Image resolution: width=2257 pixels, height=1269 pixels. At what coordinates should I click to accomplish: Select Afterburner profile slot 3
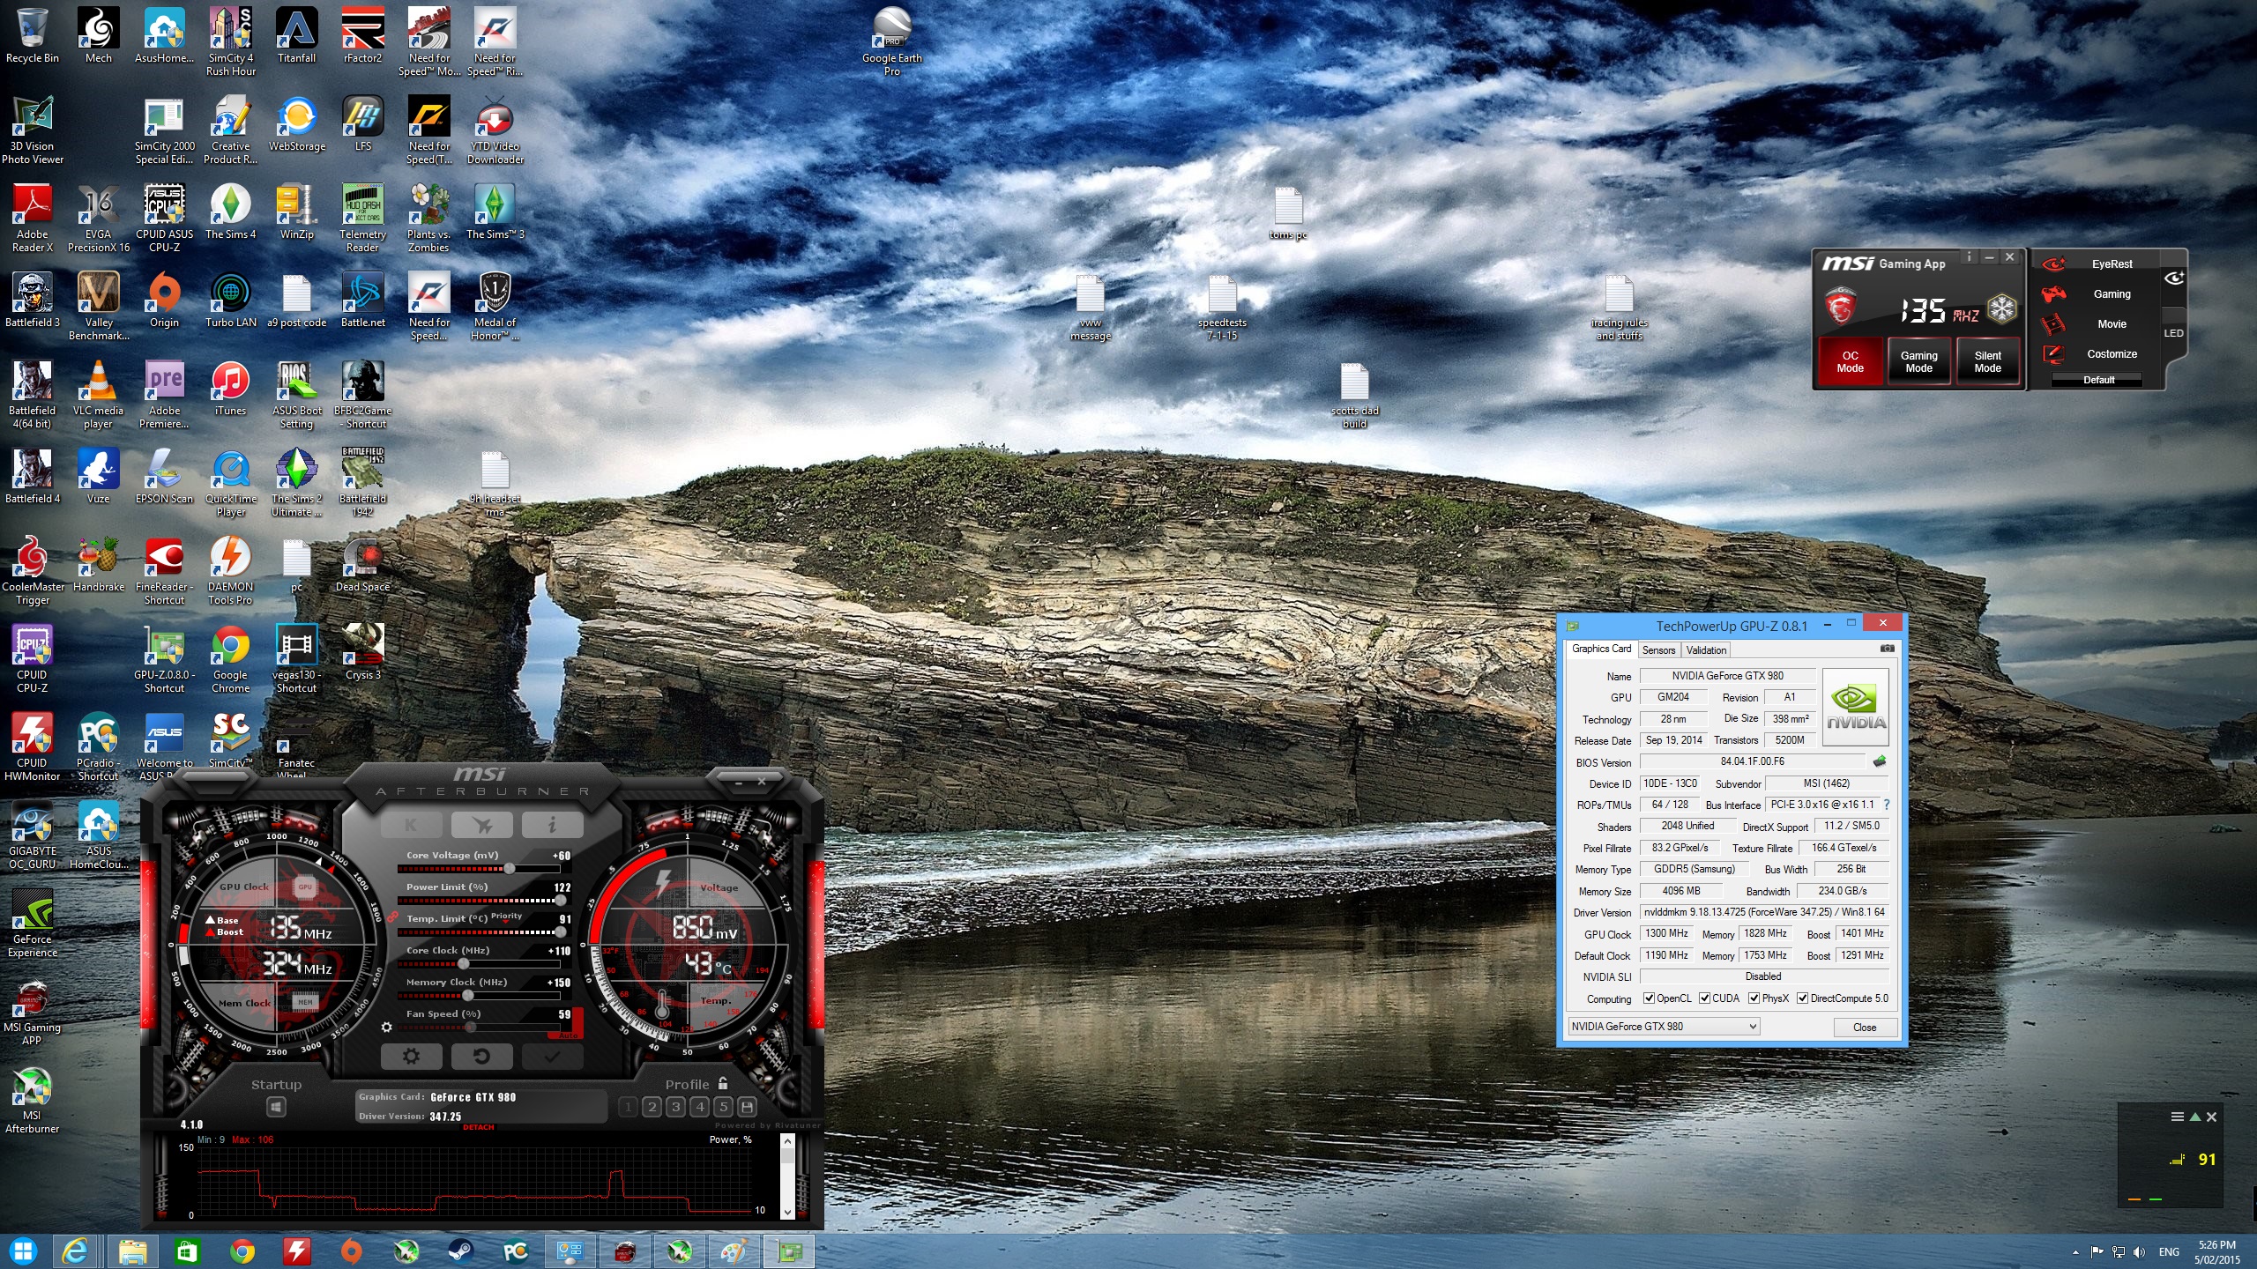675,1107
